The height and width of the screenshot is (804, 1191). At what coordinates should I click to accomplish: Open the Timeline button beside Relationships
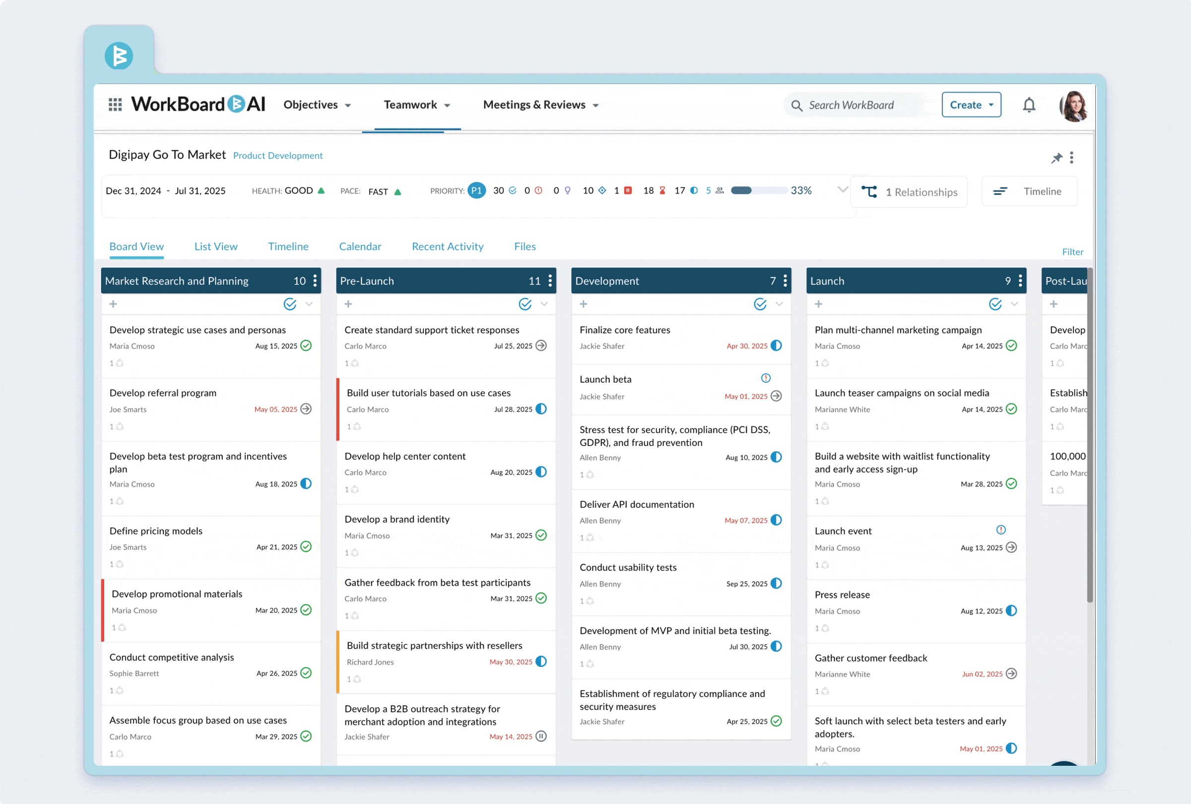coord(1029,191)
